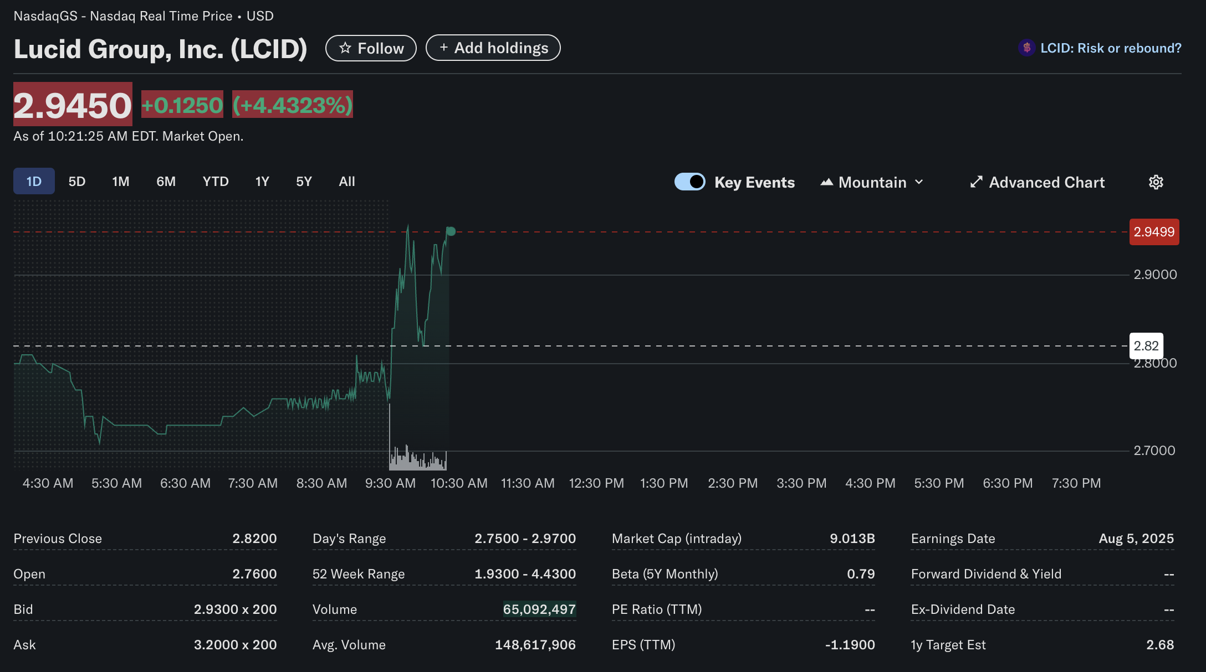The height and width of the screenshot is (672, 1206).
Task: Click the 4:30 AM axis label
Action: 48,483
